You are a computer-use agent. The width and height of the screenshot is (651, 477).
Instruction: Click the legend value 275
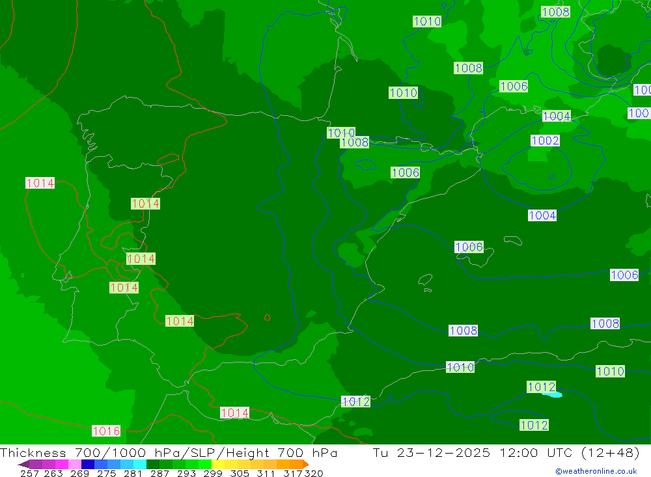point(106,473)
